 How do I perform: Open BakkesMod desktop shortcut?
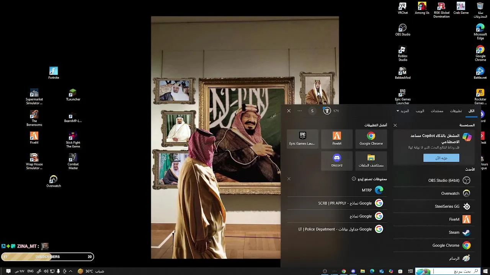402,73
